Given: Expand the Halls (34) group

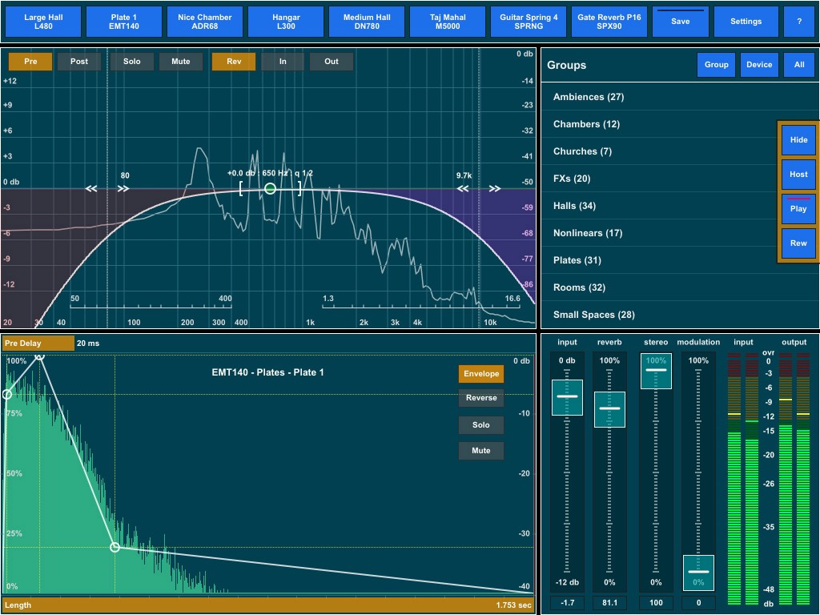Looking at the screenshot, I should 574,206.
